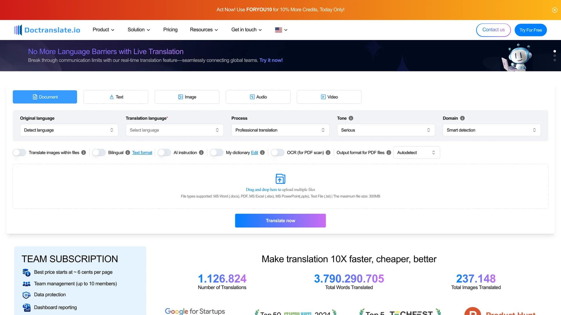Click the shield icon beside Data protection
Viewport: 561px width, 315px height.
(27, 295)
